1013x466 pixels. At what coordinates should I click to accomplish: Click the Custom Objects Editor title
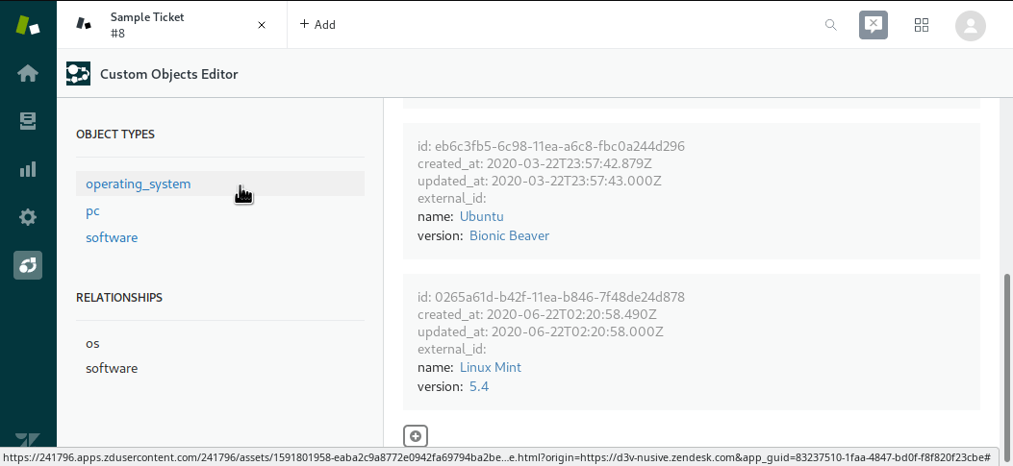pyautogui.click(x=169, y=74)
